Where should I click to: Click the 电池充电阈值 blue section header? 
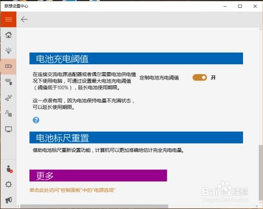click(136, 58)
